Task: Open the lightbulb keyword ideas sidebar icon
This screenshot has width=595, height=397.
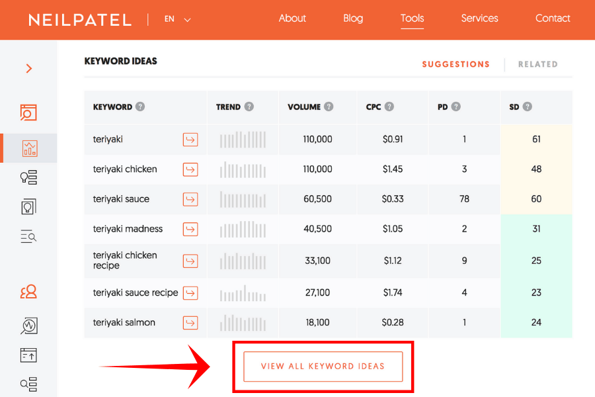Action: [x=28, y=177]
